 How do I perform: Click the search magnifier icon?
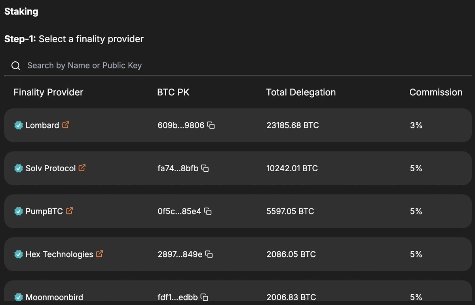[16, 66]
